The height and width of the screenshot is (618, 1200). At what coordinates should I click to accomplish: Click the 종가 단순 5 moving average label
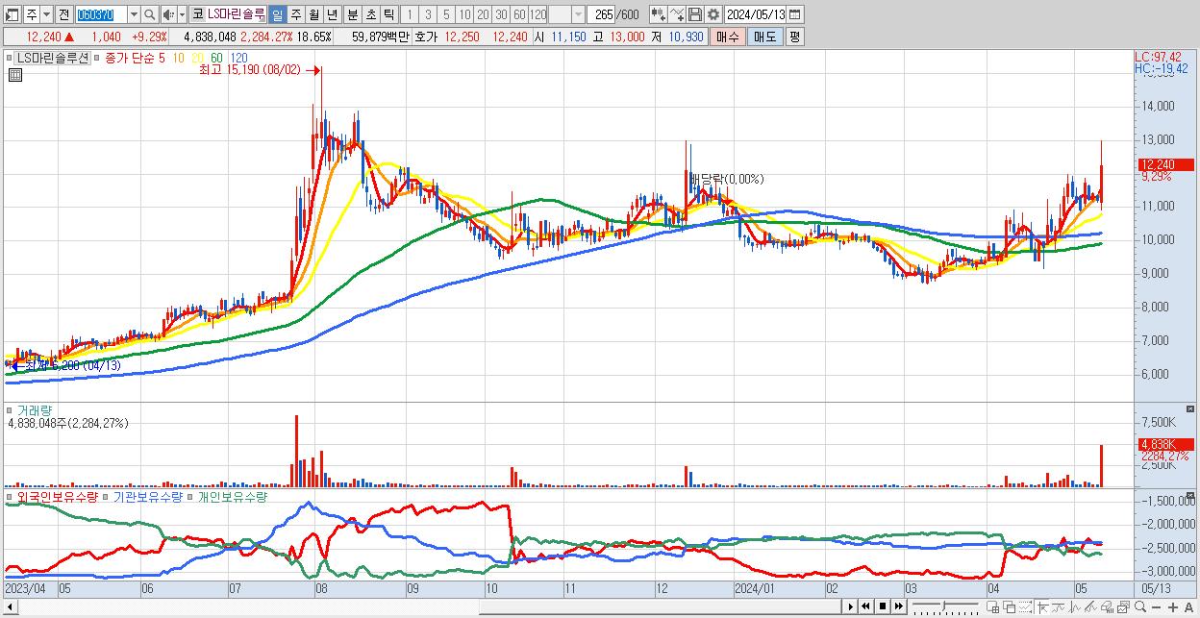pos(135,58)
